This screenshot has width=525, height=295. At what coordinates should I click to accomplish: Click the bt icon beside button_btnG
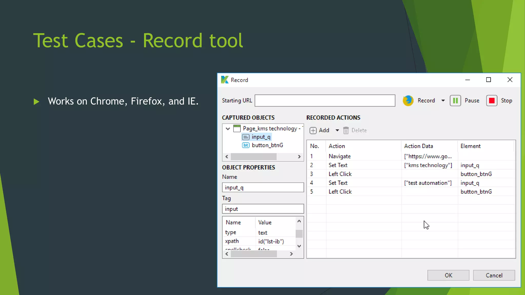pos(246,145)
